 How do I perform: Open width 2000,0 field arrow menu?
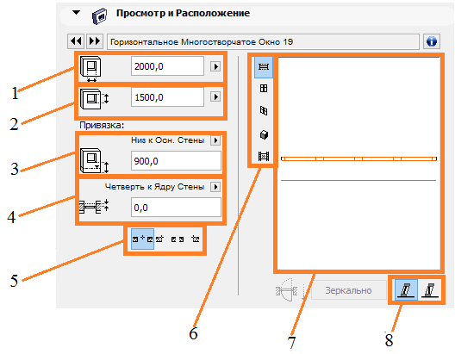215,66
